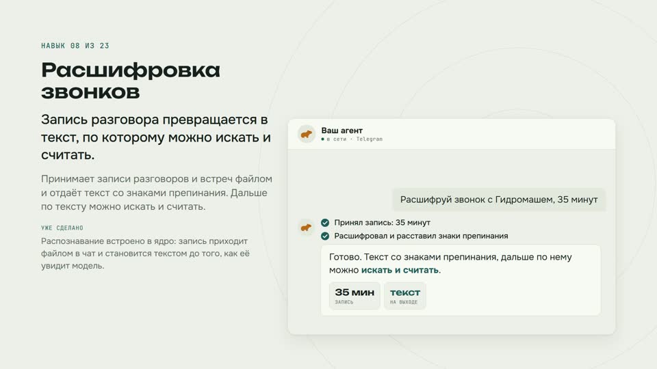Click 'Расшифровал и расставил знаки препинания' line
This screenshot has height=369, width=657.
421,236
